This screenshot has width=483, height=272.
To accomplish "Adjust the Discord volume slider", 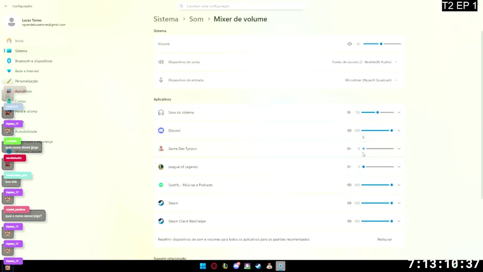I will click(377, 130).
